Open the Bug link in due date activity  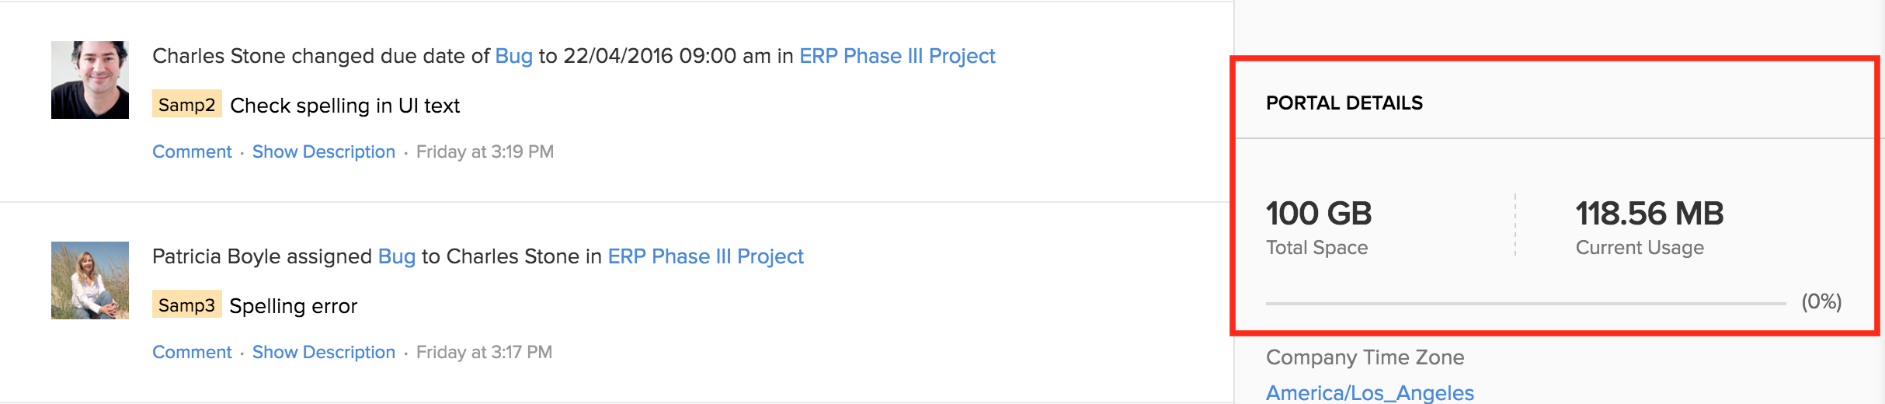pos(513,56)
